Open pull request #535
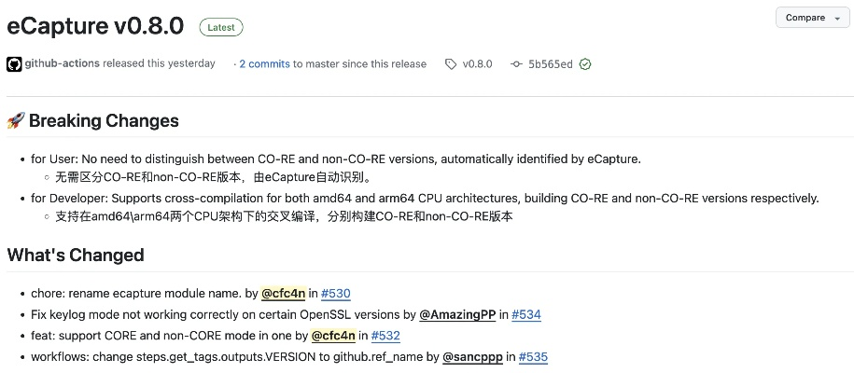The height and width of the screenshot is (373, 854). click(533, 357)
